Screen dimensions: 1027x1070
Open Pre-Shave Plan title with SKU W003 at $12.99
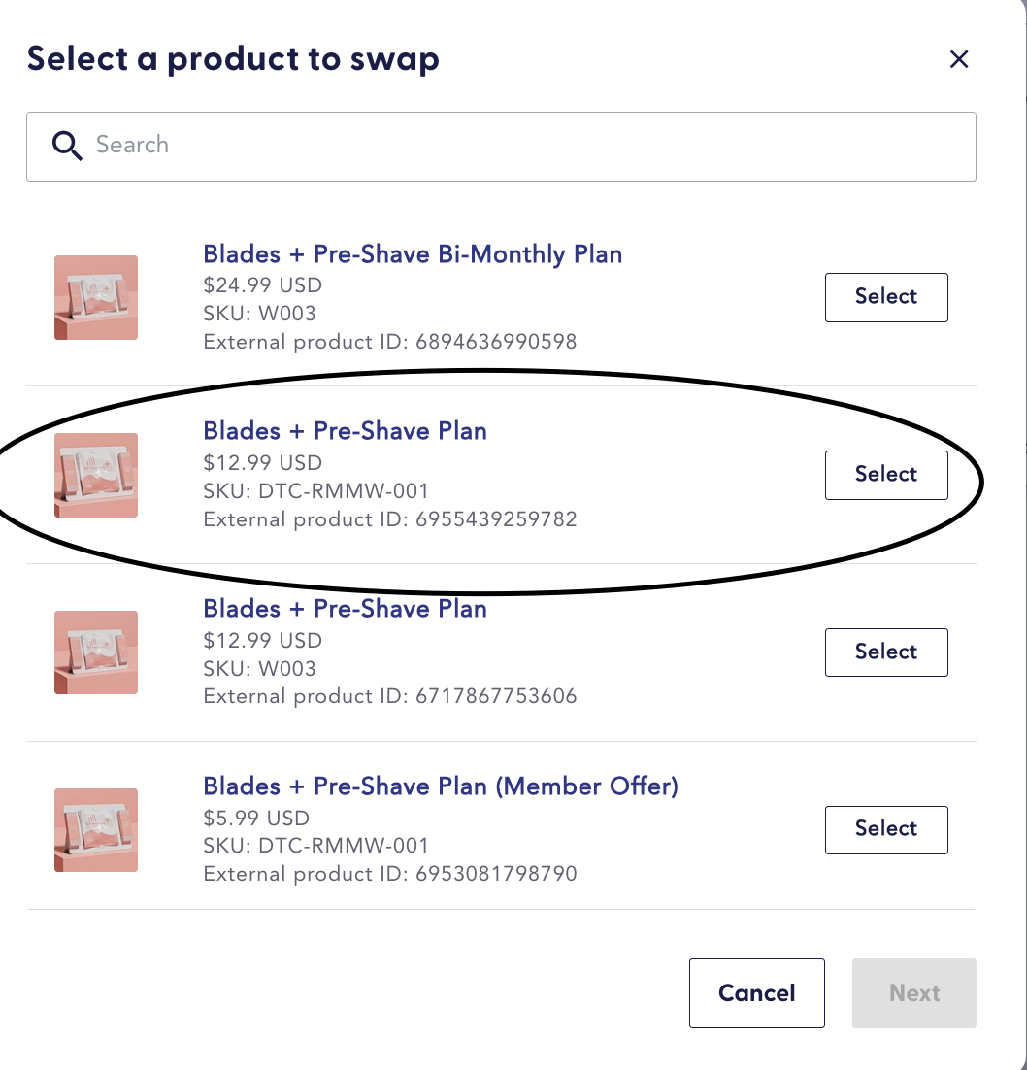(345, 609)
